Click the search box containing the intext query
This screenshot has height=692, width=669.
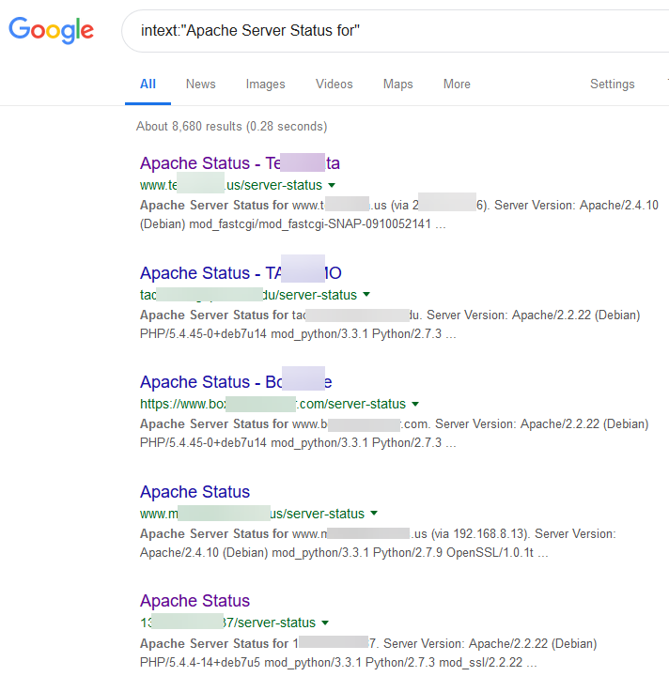pyautogui.click(x=396, y=31)
